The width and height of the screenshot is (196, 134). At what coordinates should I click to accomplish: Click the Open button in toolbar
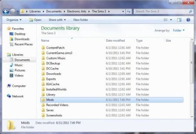[x=35, y=20]
